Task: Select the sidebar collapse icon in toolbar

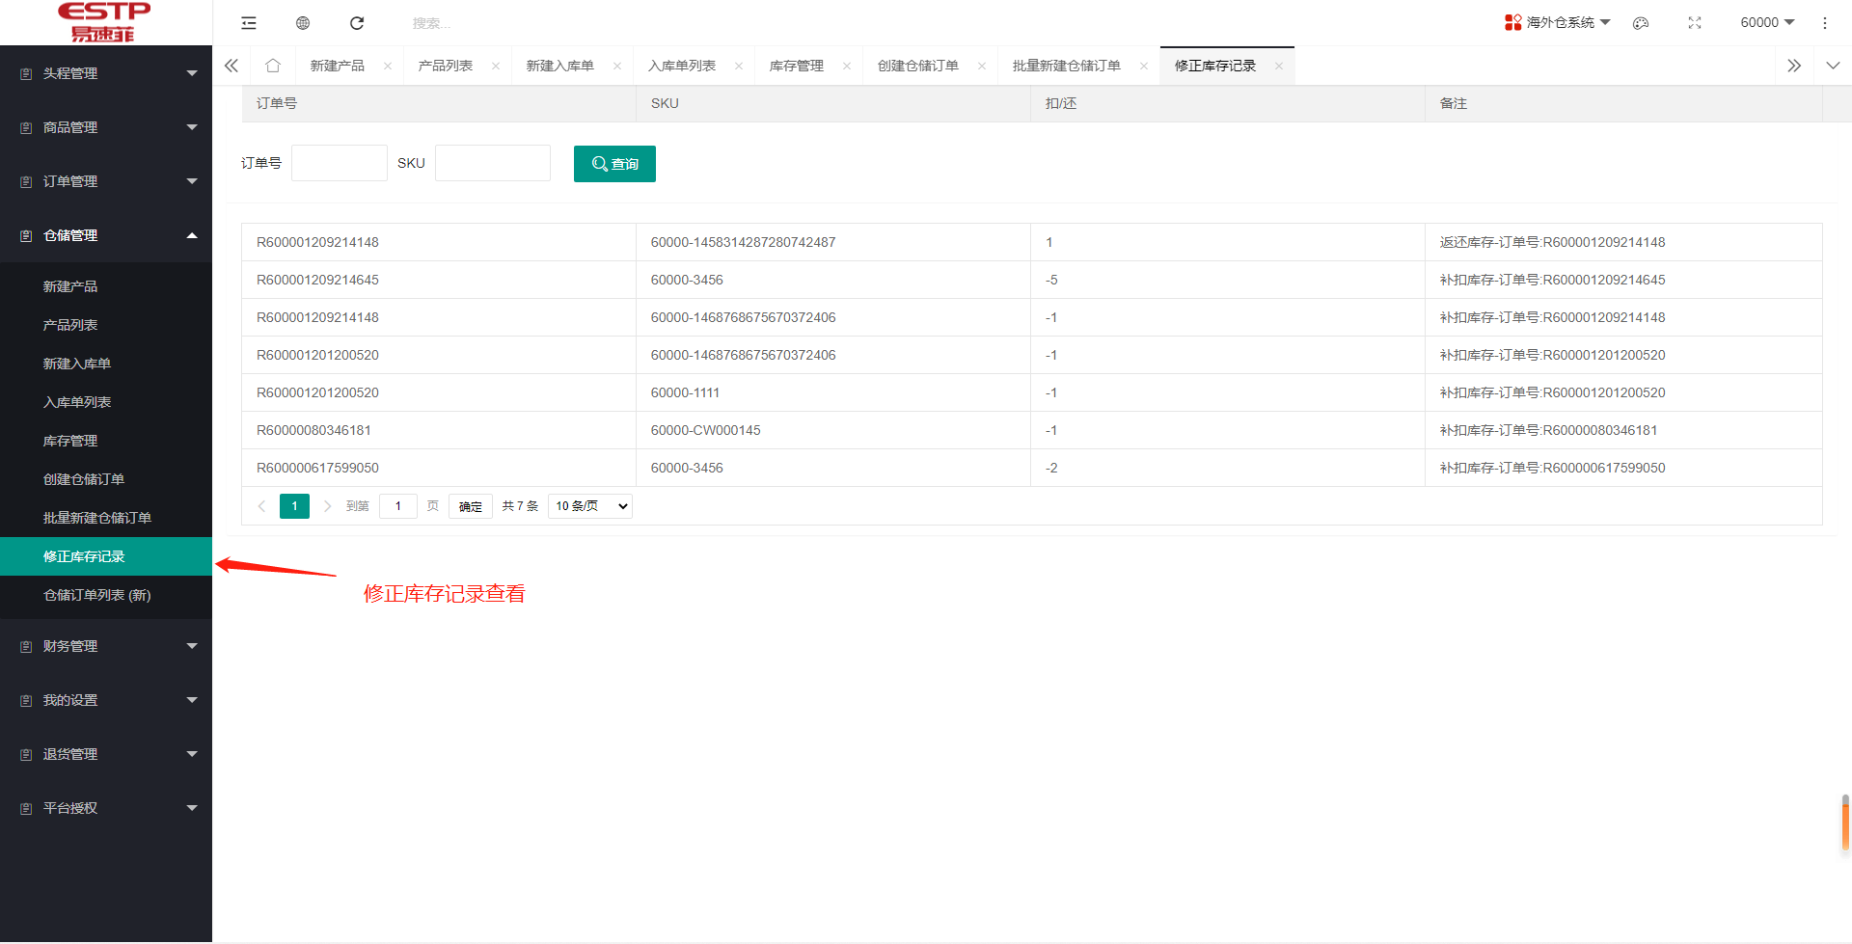Action: coord(248,22)
